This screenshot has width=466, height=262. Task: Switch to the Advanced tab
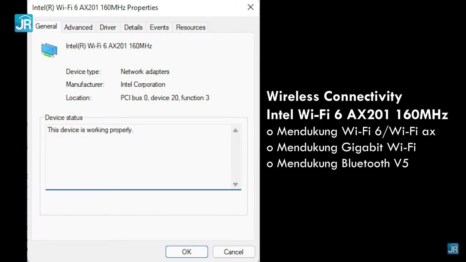pyautogui.click(x=78, y=27)
